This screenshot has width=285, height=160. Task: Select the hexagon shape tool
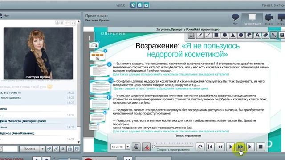pyautogui.click(x=241, y=35)
